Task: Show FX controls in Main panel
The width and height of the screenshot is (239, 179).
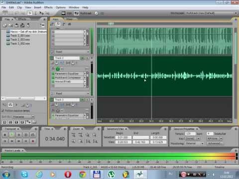Action: 58,24
